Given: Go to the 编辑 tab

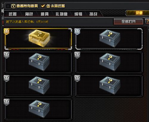Looking at the screenshot, I should pyautogui.click(x=78, y=14).
